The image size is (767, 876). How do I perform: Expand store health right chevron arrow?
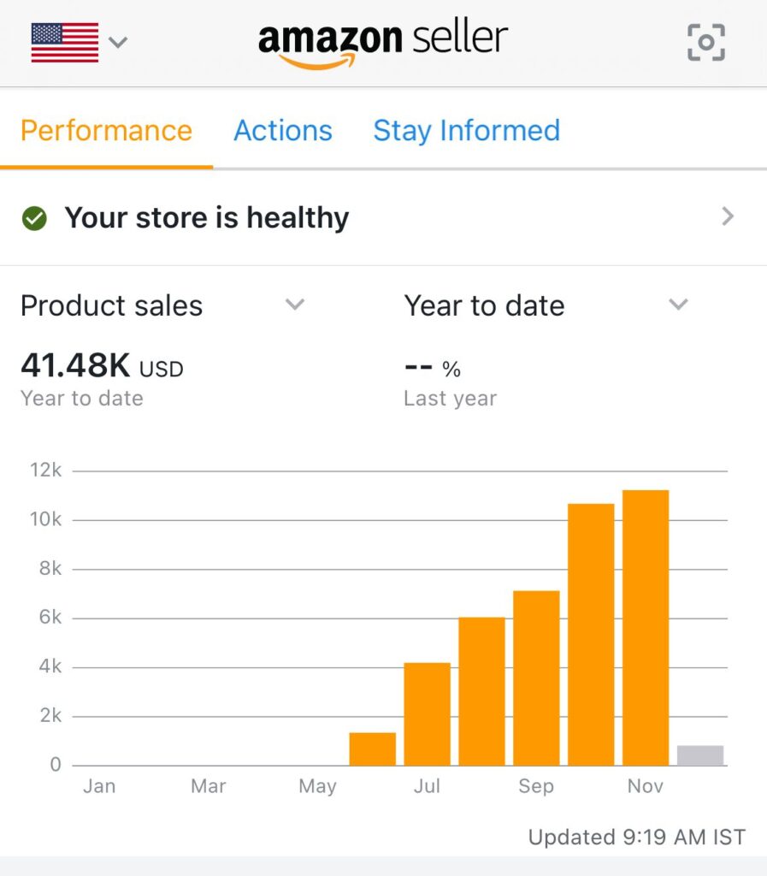(x=728, y=217)
